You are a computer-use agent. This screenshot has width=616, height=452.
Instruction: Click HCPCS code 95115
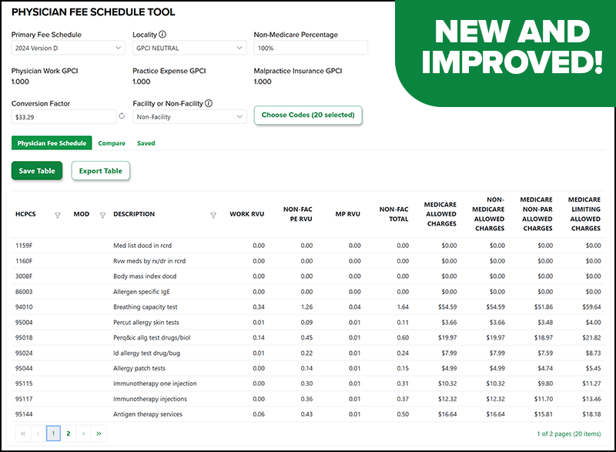24,383
